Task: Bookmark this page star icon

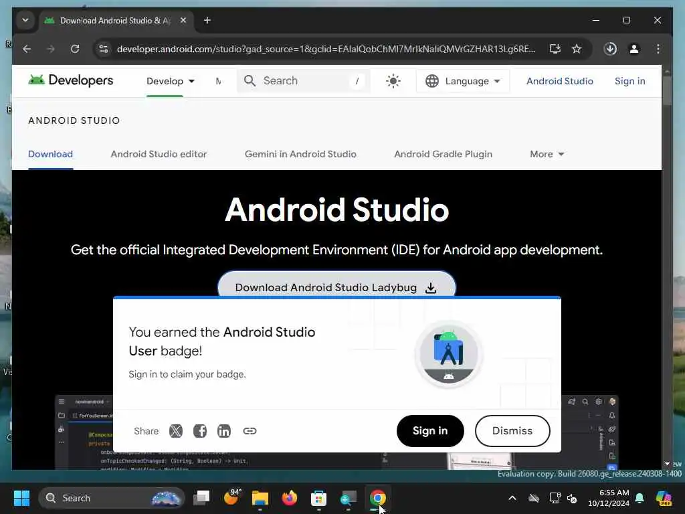Action: pos(577,48)
